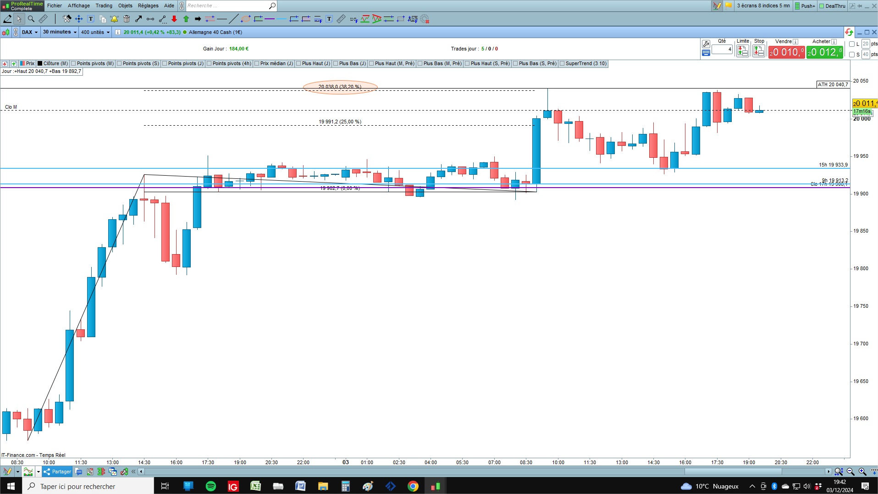Screen dimensions: 878x494
Task: Select the pencil drawing tool
Action: click(x=7, y=19)
